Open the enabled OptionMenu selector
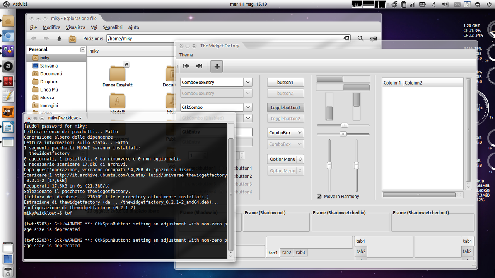The width and height of the screenshot is (495, 278). [x=285, y=159]
